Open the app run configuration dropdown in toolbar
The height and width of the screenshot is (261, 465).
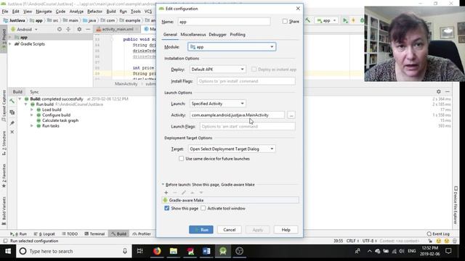[x=326, y=20]
